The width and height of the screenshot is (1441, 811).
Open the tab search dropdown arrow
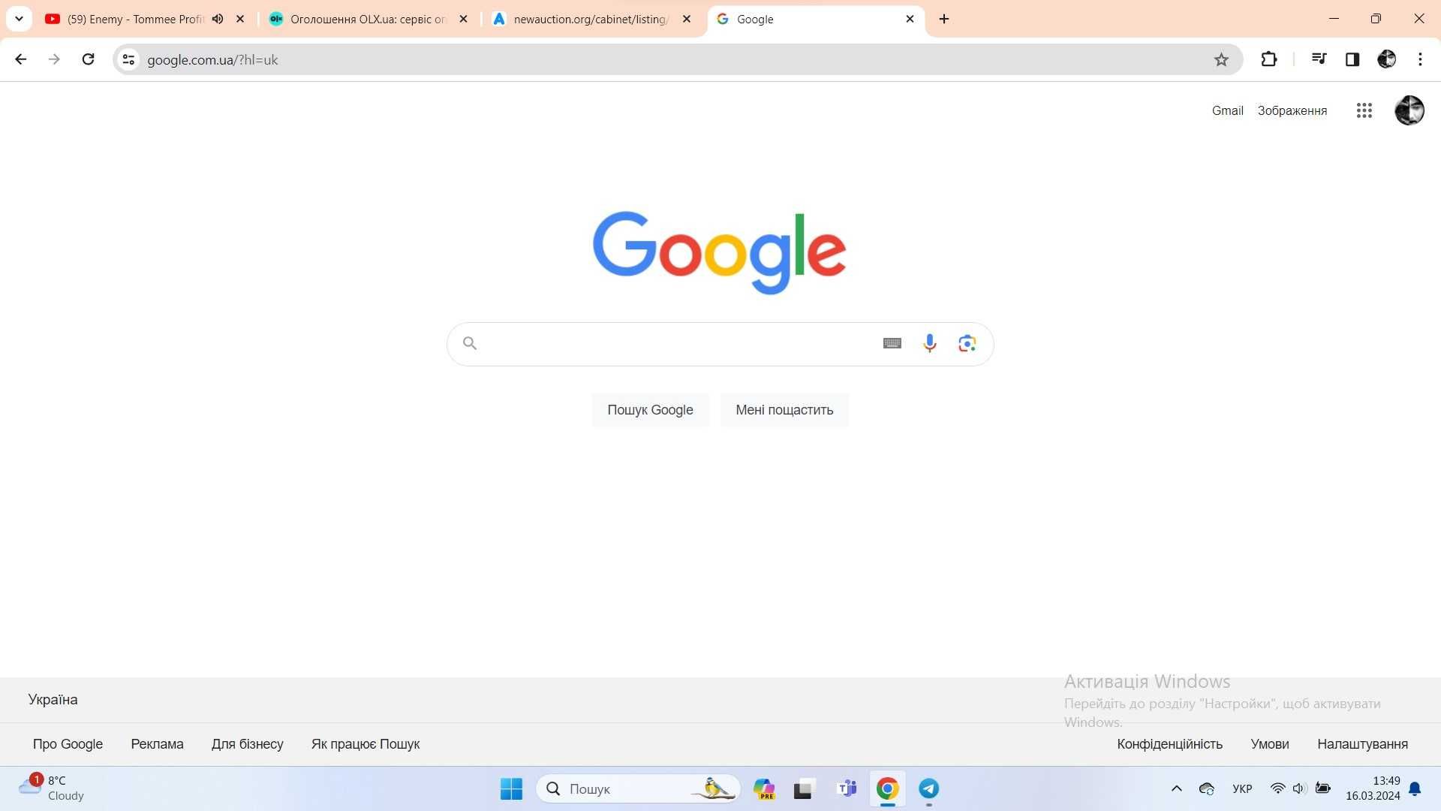pyautogui.click(x=19, y=19)
